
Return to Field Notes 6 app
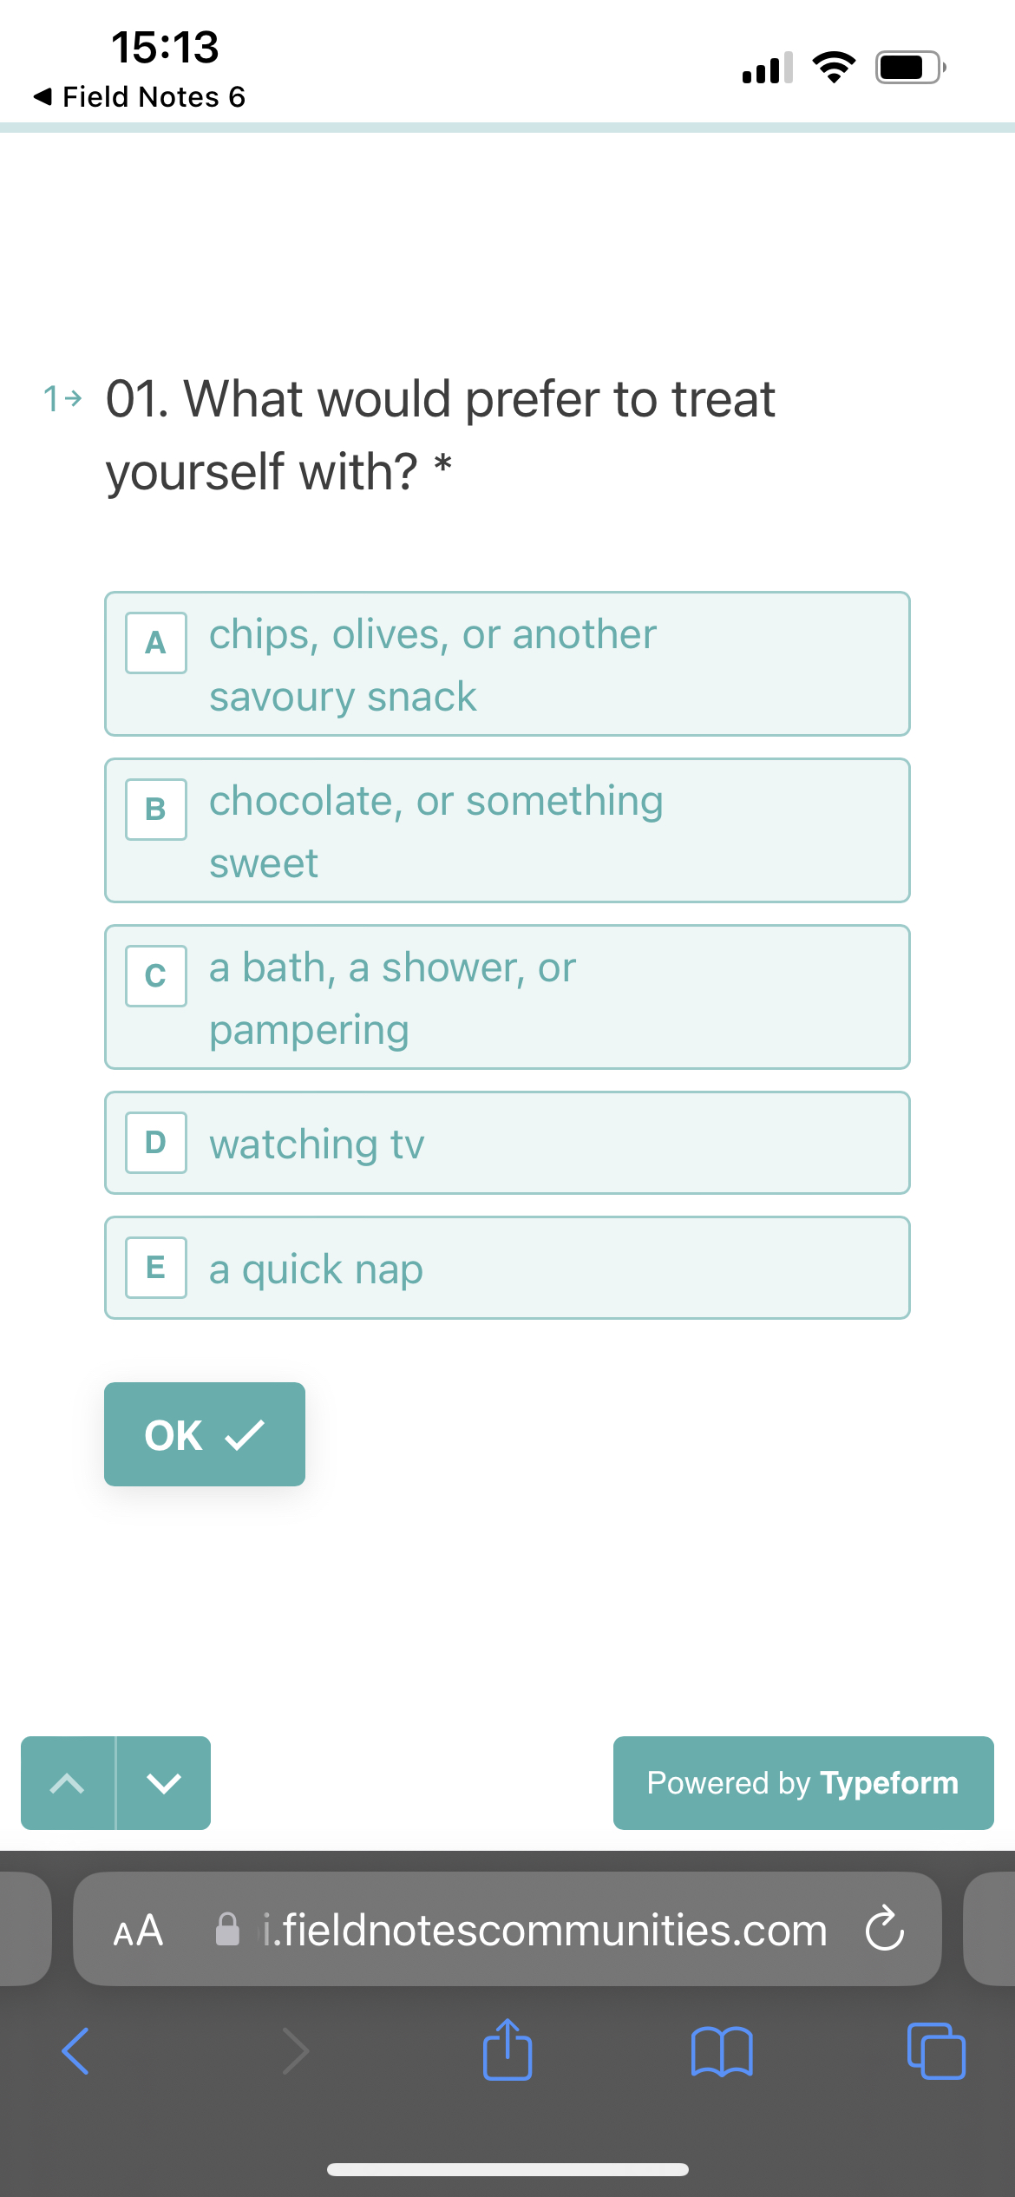(139, 96)
